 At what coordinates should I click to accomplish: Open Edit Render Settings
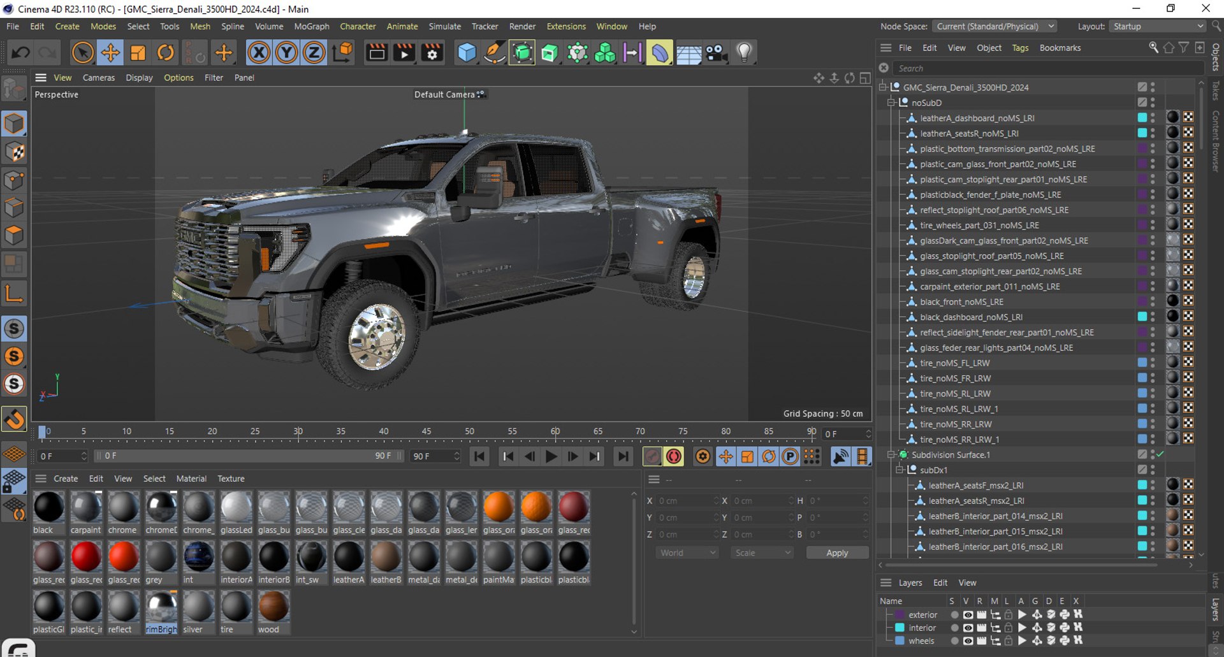click(432, 52)
